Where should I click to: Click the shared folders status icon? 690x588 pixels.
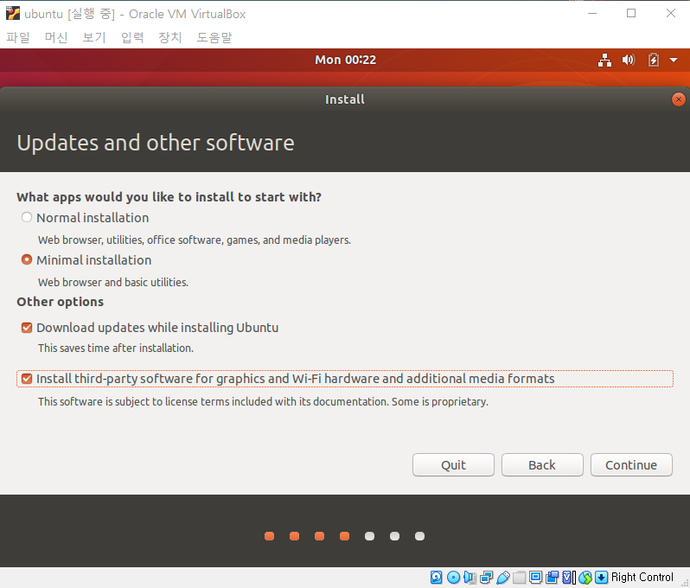(x=520, y=577)
